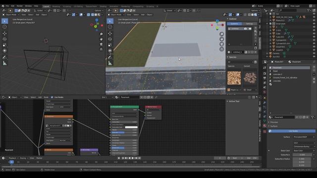The height and width of the screenshot is (178, 317).
Task: Hide the Car collection via eye icon
Action: (x=314, y=14)
